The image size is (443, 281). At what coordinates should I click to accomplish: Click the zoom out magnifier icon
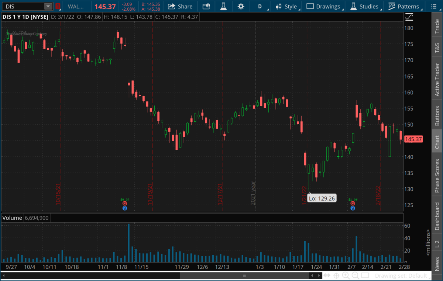click(356, 275)
